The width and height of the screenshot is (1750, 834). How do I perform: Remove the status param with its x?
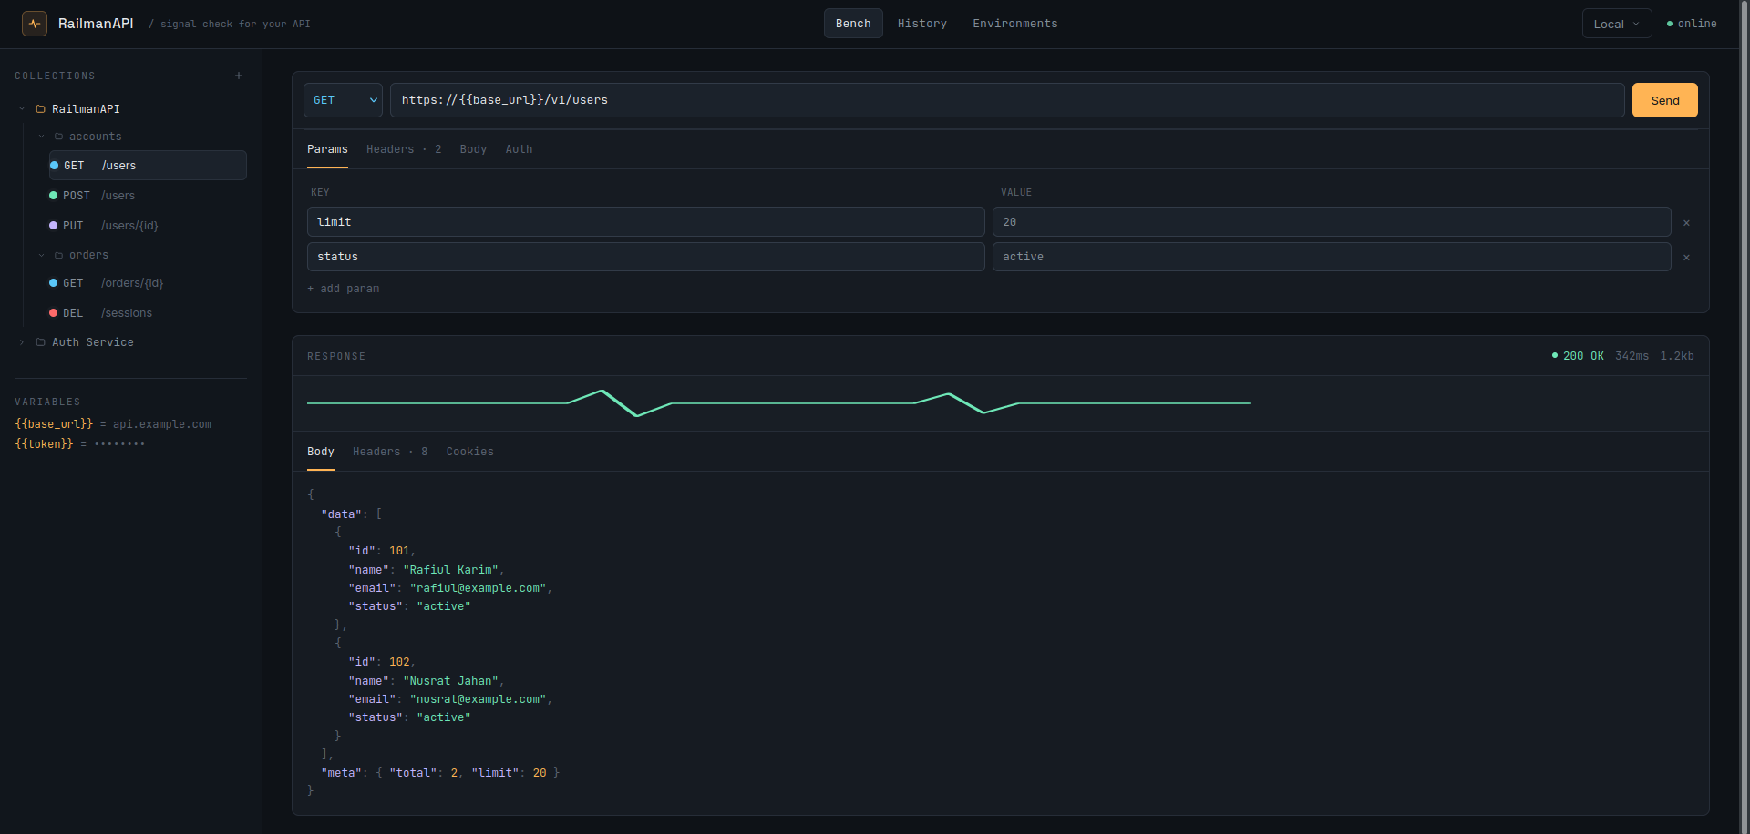click(x=1686, y=257)
